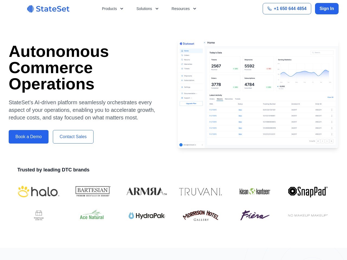Click the Truvani brand logo

tap(201, 192)
